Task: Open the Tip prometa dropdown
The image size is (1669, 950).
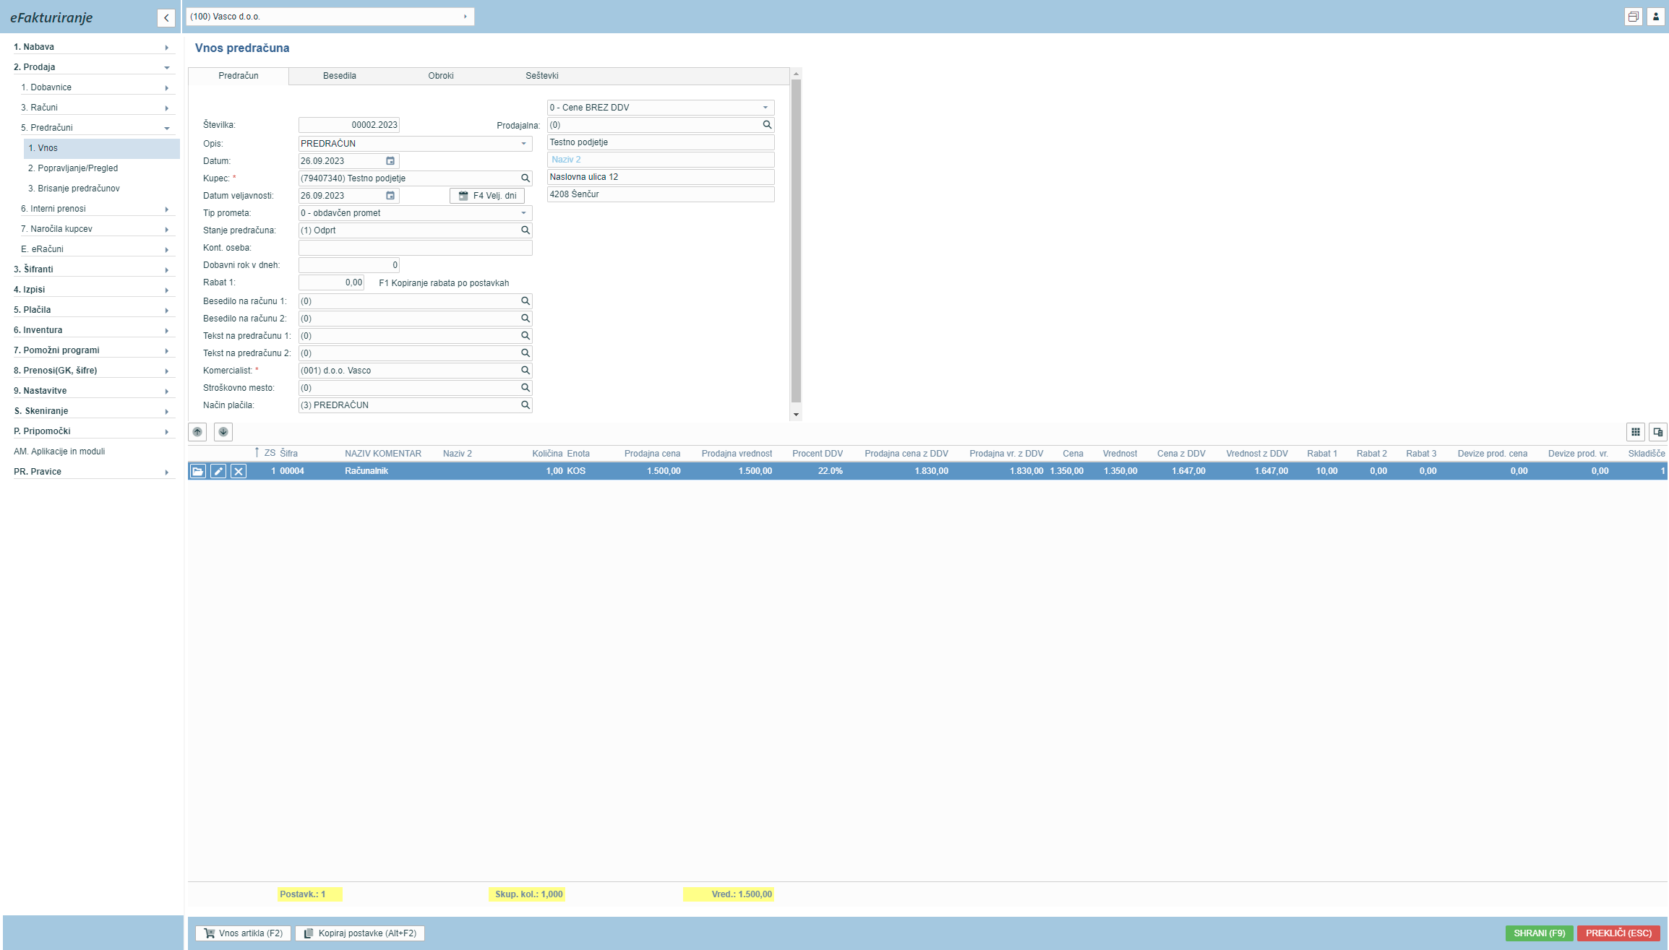Action: click(x=524, y=213)
